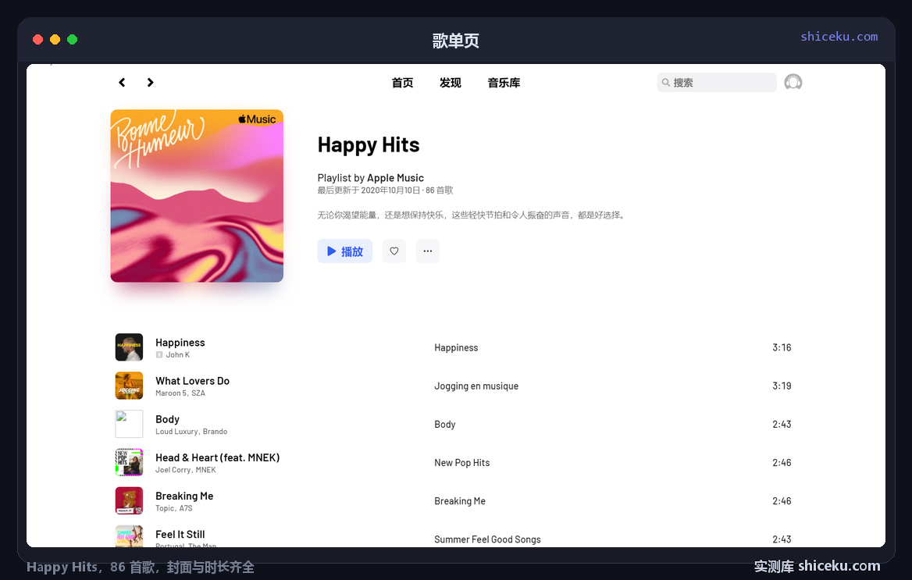Click the 3:19 duration of What Lovers Do
The width and height of the screenshot is (912, 580).
click(782, 386)
